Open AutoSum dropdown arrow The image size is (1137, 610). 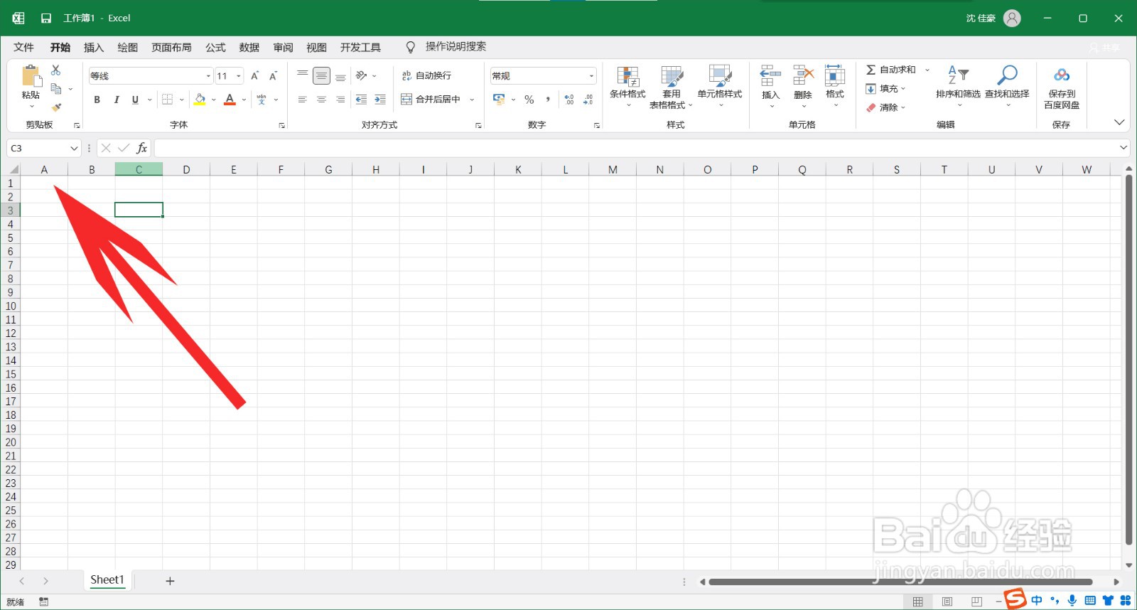tap(927, 70)
